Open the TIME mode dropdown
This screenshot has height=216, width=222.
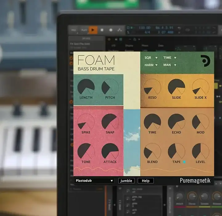point(170,58)
